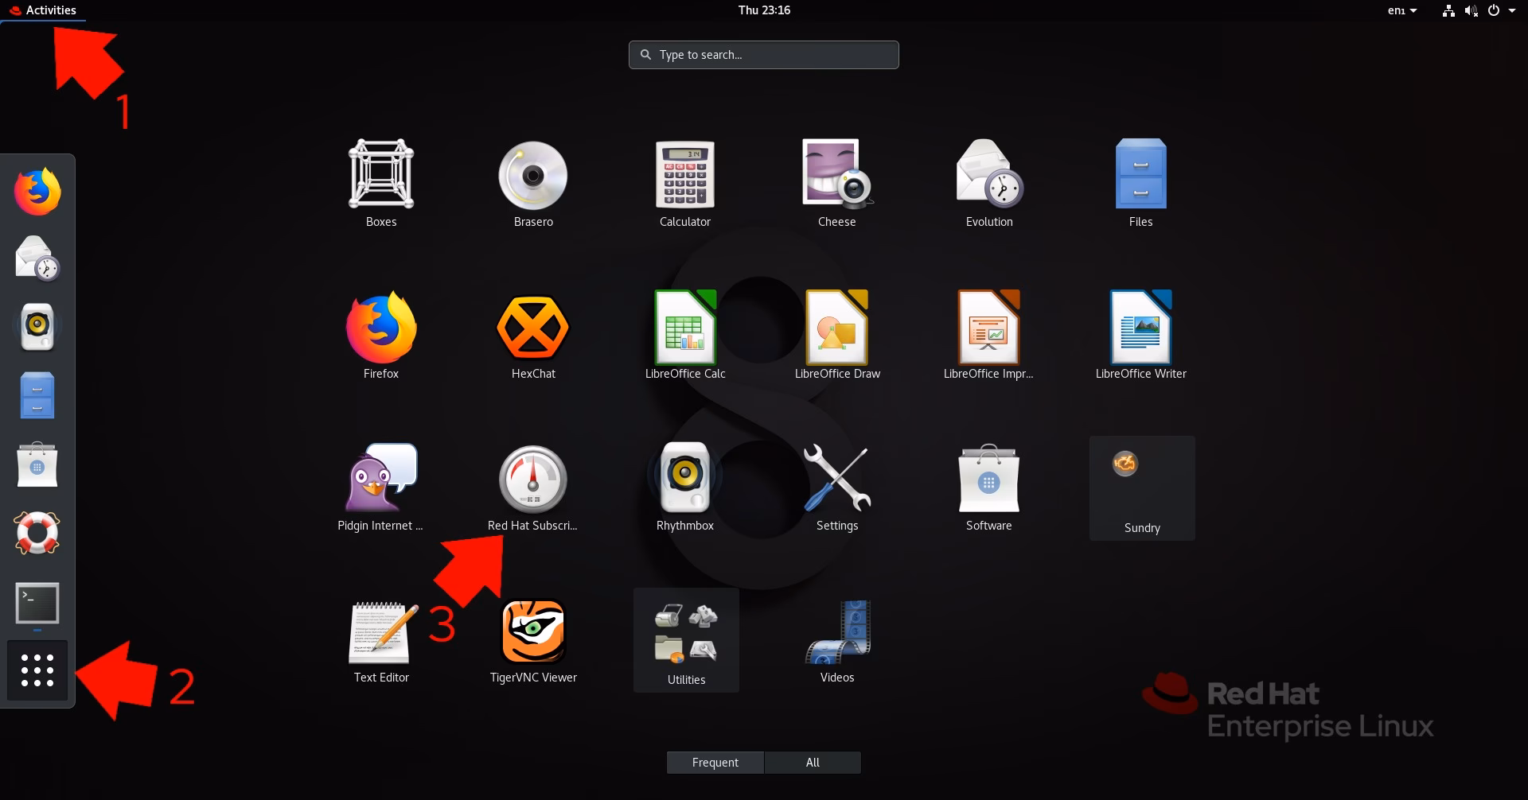
Task: Click the Type to search field
Action: [x=763, y=54]
